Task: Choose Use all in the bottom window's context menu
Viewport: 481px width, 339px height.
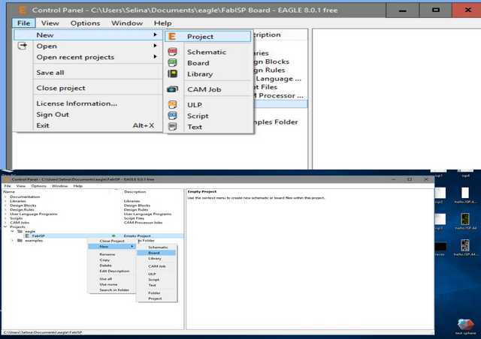Action: tap(112, 279)
